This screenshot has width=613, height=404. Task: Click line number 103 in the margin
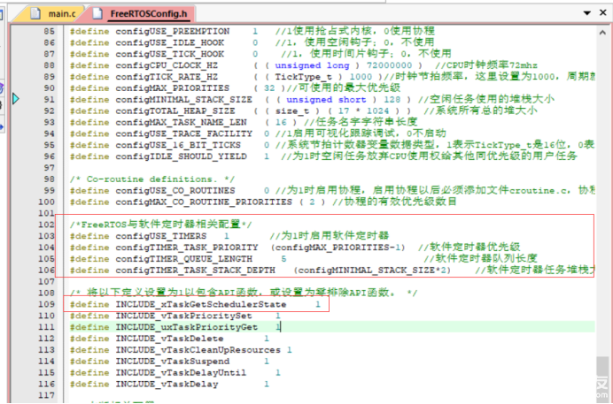coord(47,236)
